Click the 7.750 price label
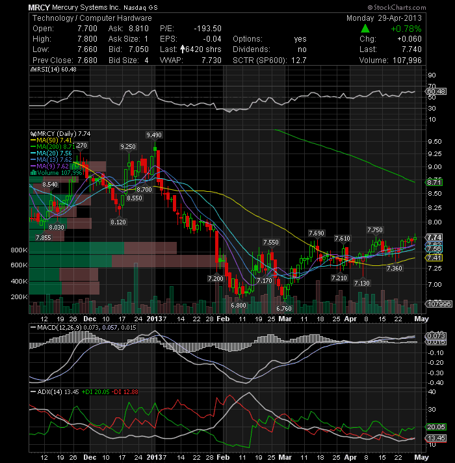The width and height of the screenshot is (455, 463). (x=375, y=230)
